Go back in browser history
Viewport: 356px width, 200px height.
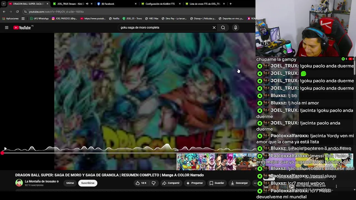coord(4,12)
